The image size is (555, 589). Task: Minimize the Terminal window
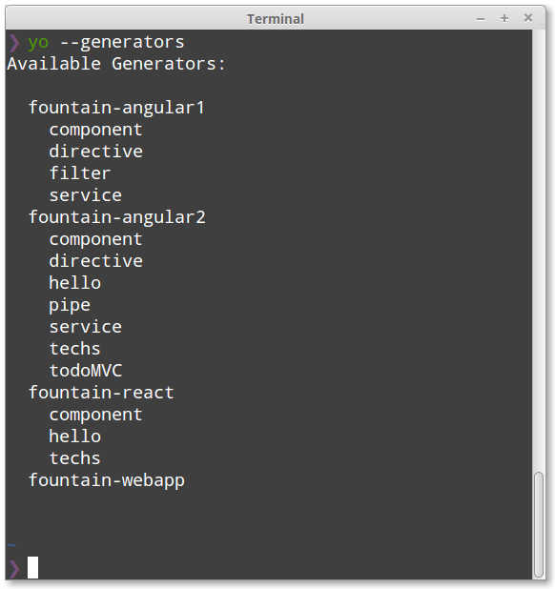481,19
